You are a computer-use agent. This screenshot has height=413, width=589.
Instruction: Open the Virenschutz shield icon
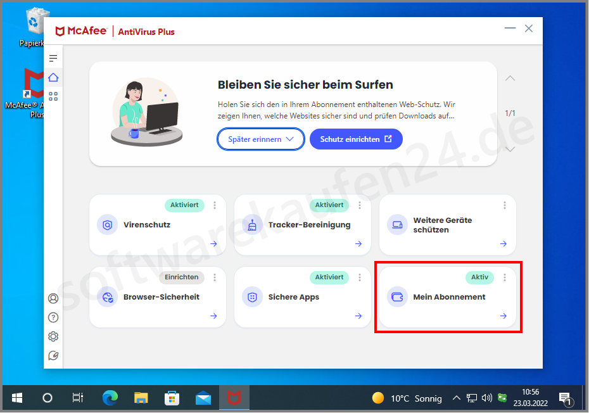108,224
